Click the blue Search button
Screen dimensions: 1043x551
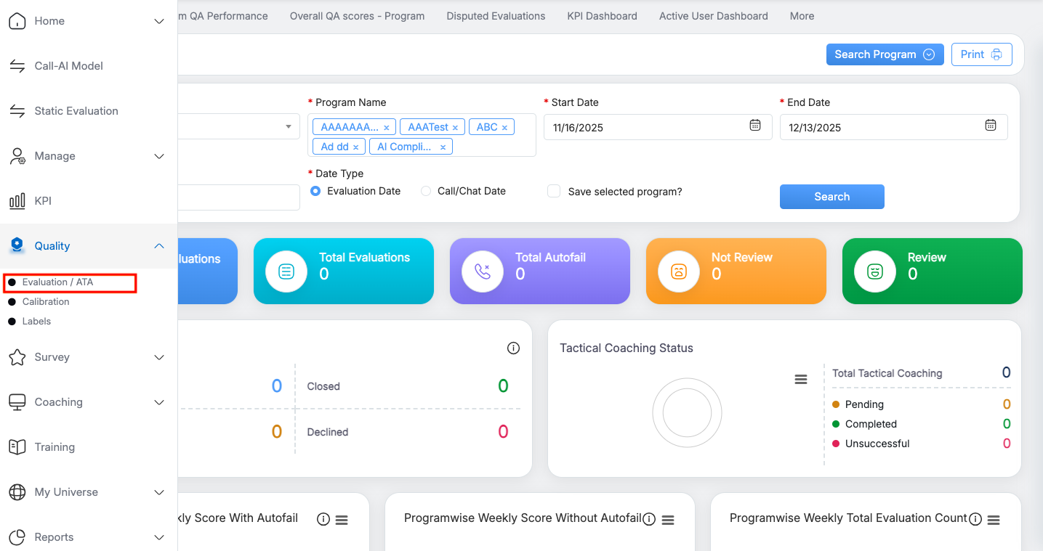831,197
